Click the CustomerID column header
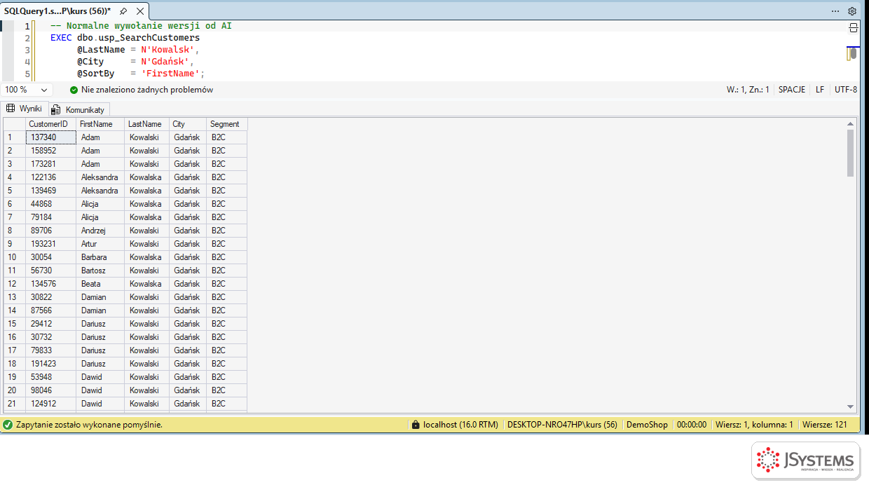This screenshot has width=869, height=485. coord(50,124)
